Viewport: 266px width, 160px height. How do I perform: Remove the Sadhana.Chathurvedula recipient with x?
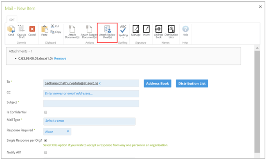100,83
